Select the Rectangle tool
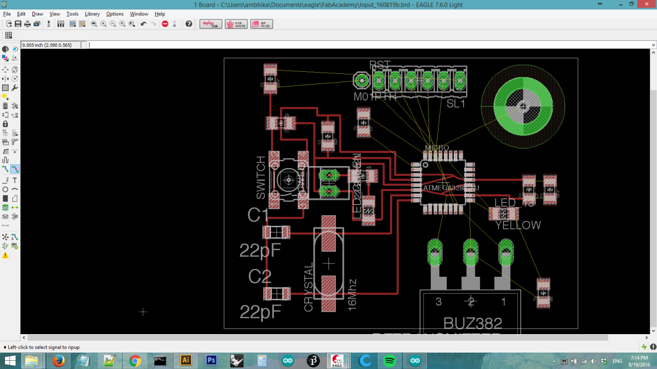The image size is (657, 369). pos(5,198)
